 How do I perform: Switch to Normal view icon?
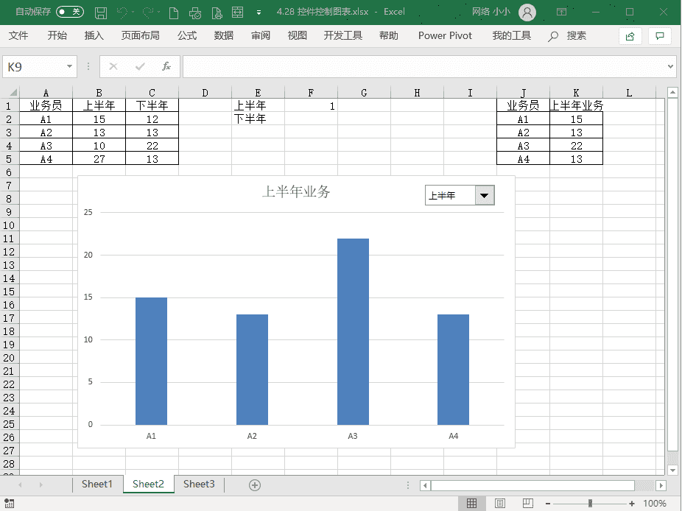click(x=471, y=503)
